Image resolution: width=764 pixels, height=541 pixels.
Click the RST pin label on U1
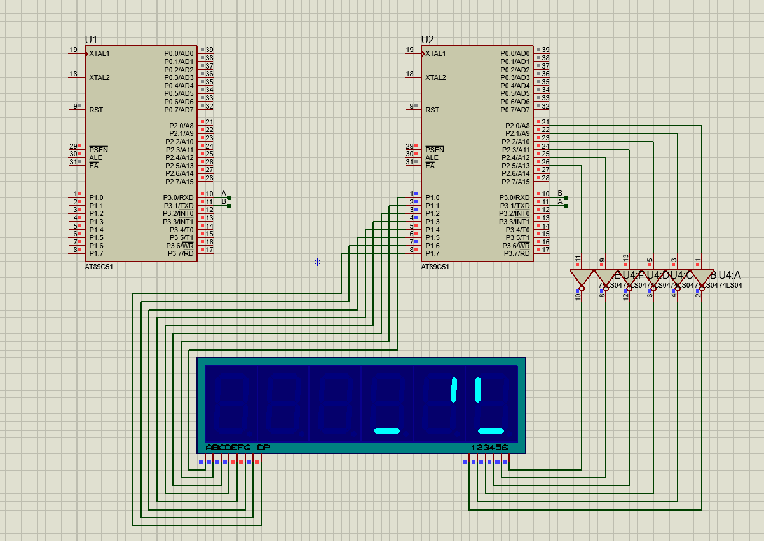[96, 110]
